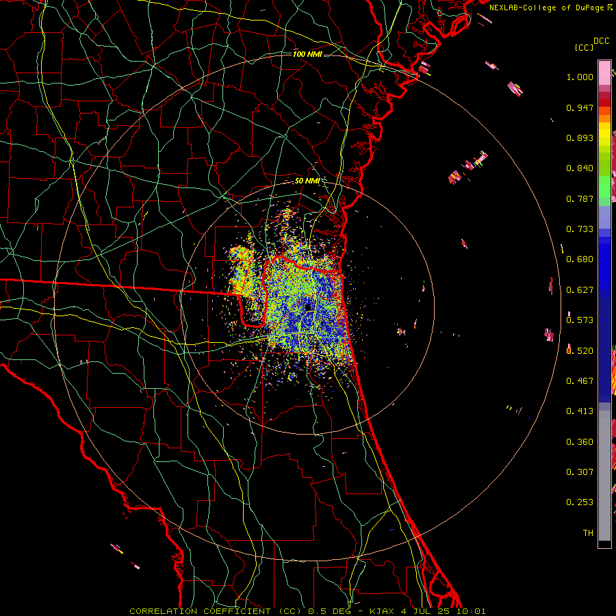Click the 0.573 scale value
The image size is (616, 616).
pos(580,320)
